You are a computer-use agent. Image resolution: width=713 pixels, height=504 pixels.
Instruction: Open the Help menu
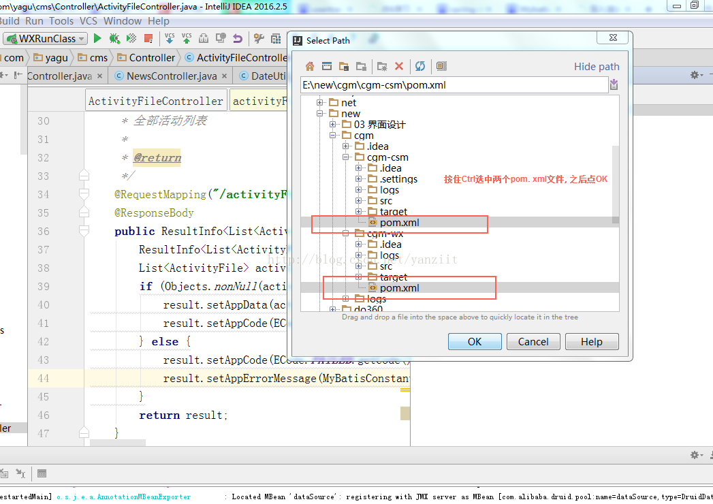pyautogui.click(x=158, y=21)
